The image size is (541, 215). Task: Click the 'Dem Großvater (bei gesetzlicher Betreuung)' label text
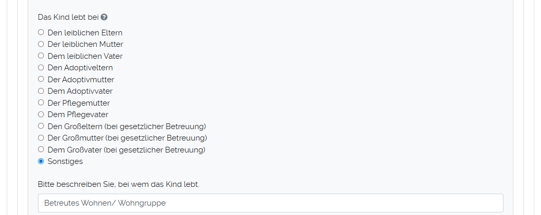127,149
